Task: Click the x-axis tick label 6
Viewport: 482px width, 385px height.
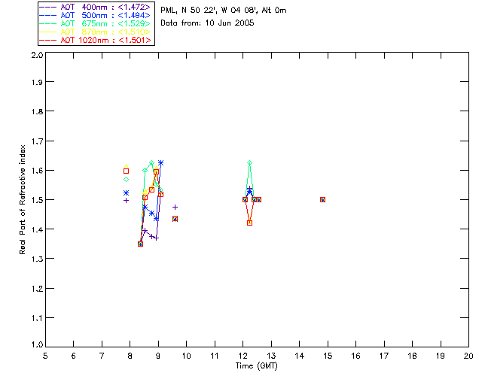Action: (x=74, y=356)
